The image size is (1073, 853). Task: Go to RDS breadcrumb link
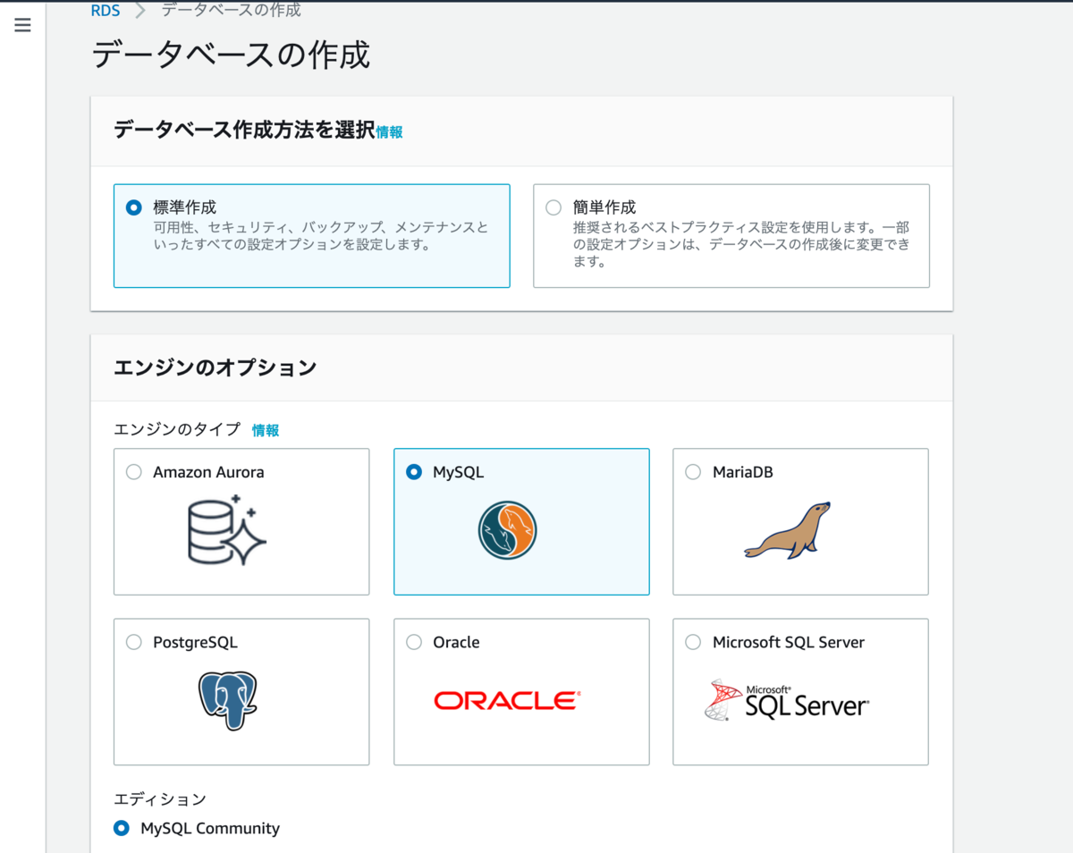click(106, 11)
